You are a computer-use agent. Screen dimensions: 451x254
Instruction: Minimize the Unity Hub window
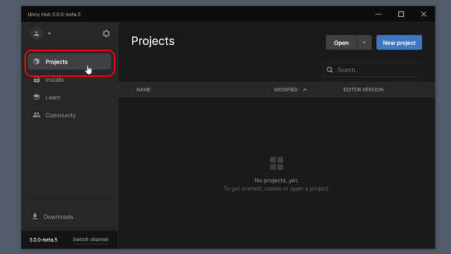[x=379, y=14]
